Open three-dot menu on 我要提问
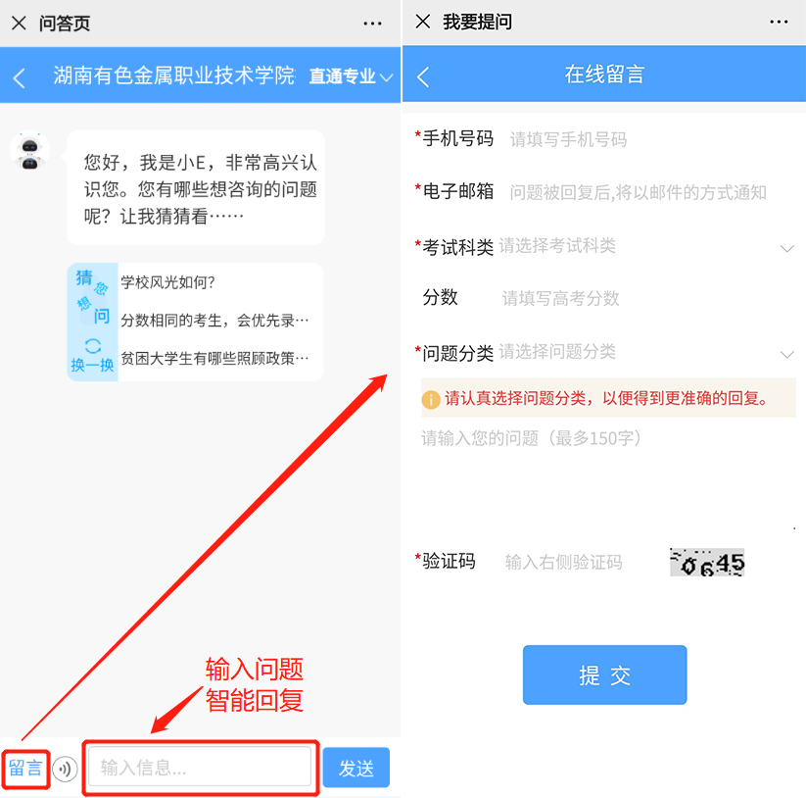Viewport: 806px width, 798px height. (x=779, y=23)
